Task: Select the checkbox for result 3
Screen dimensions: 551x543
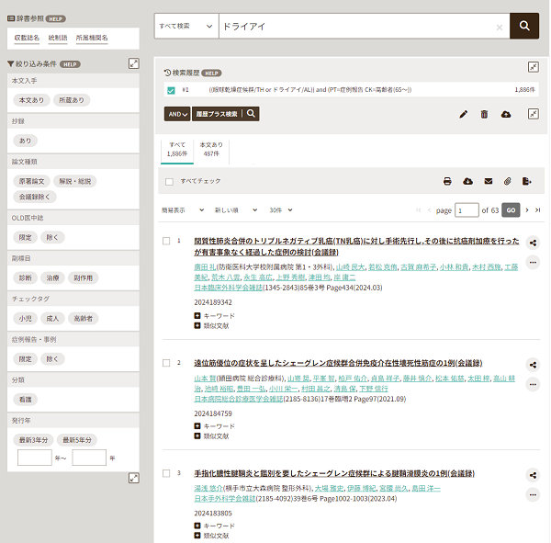Action: [x=166, y=473]
